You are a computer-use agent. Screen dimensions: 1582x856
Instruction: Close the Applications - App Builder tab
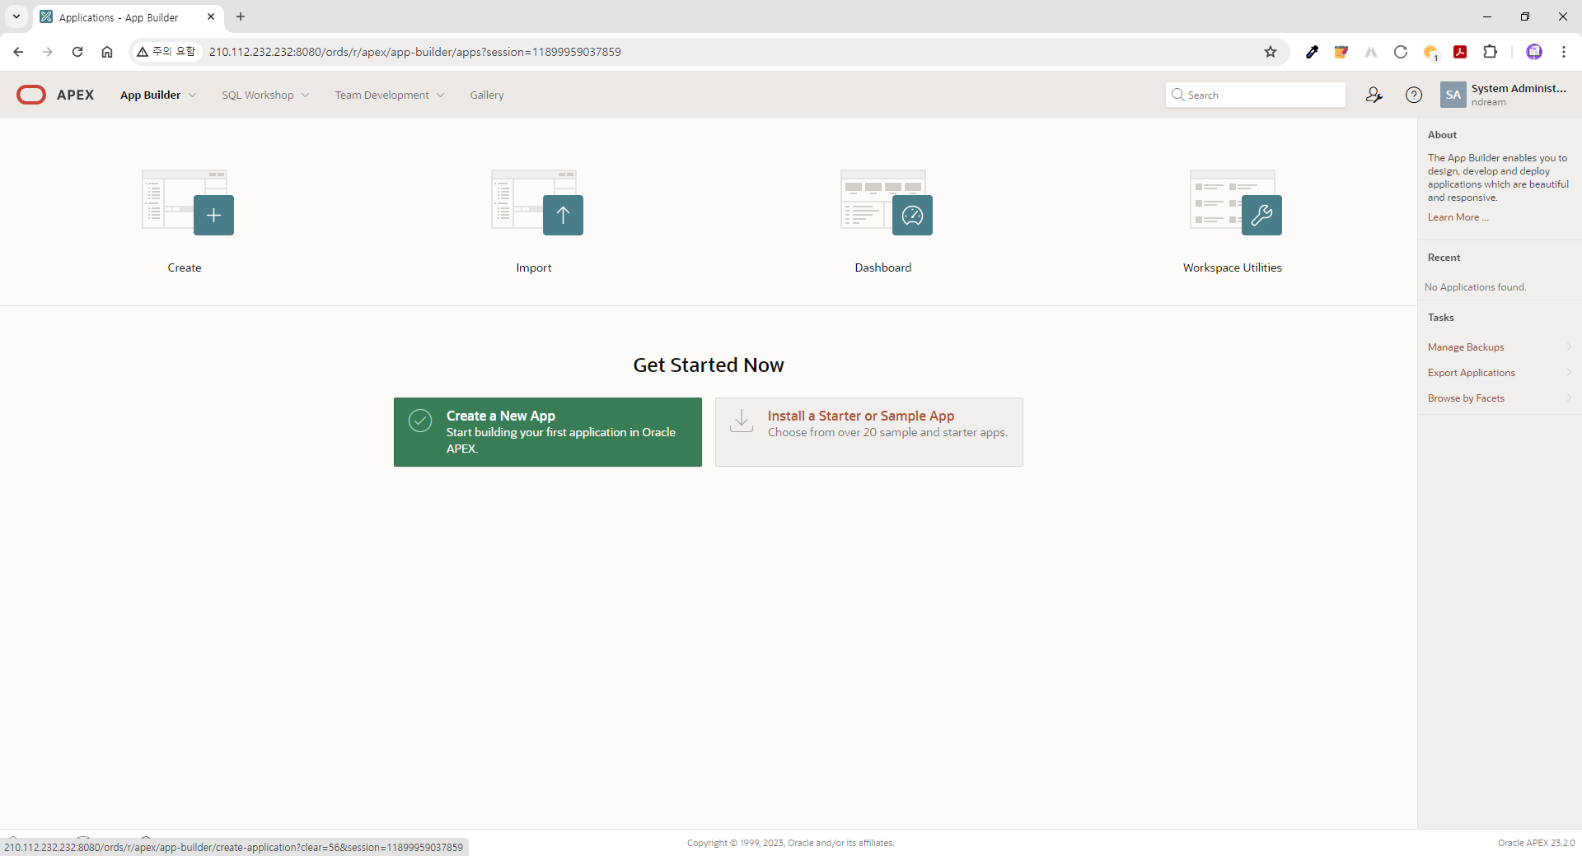[211, 16]
